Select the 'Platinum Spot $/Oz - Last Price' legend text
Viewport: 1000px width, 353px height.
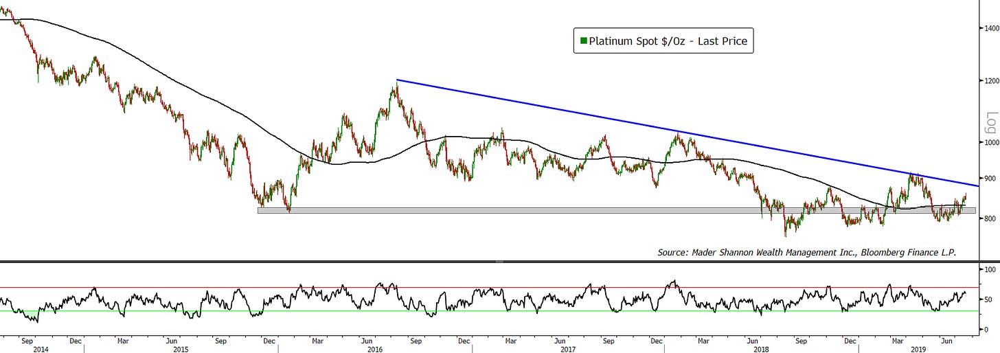tap(668, 41)
